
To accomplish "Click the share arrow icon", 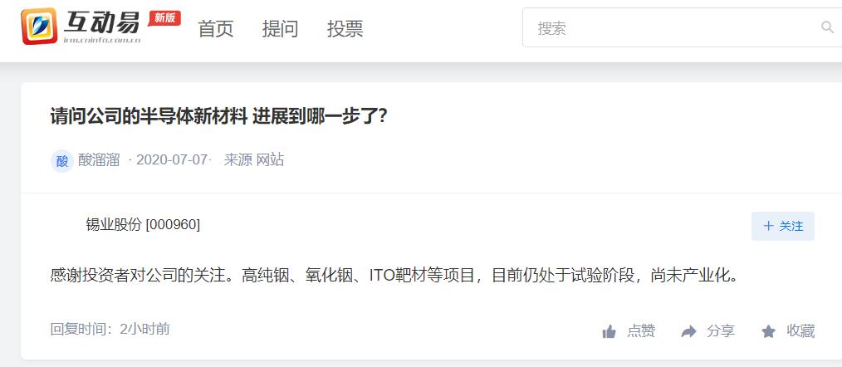I will [x=688, y=331].
